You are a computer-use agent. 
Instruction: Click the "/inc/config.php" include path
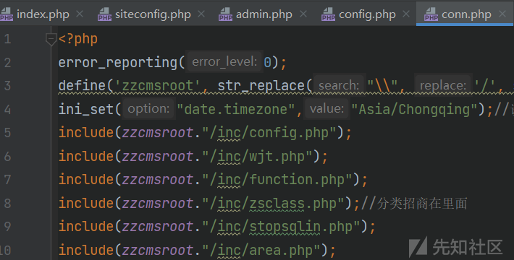click(269, 133)
